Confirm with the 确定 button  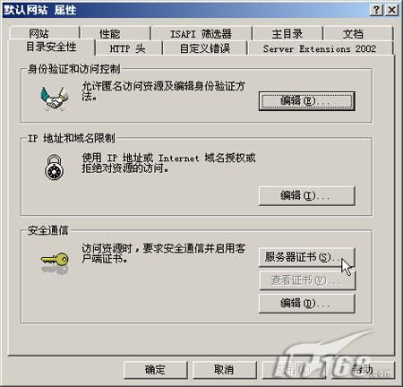[156, 370]
